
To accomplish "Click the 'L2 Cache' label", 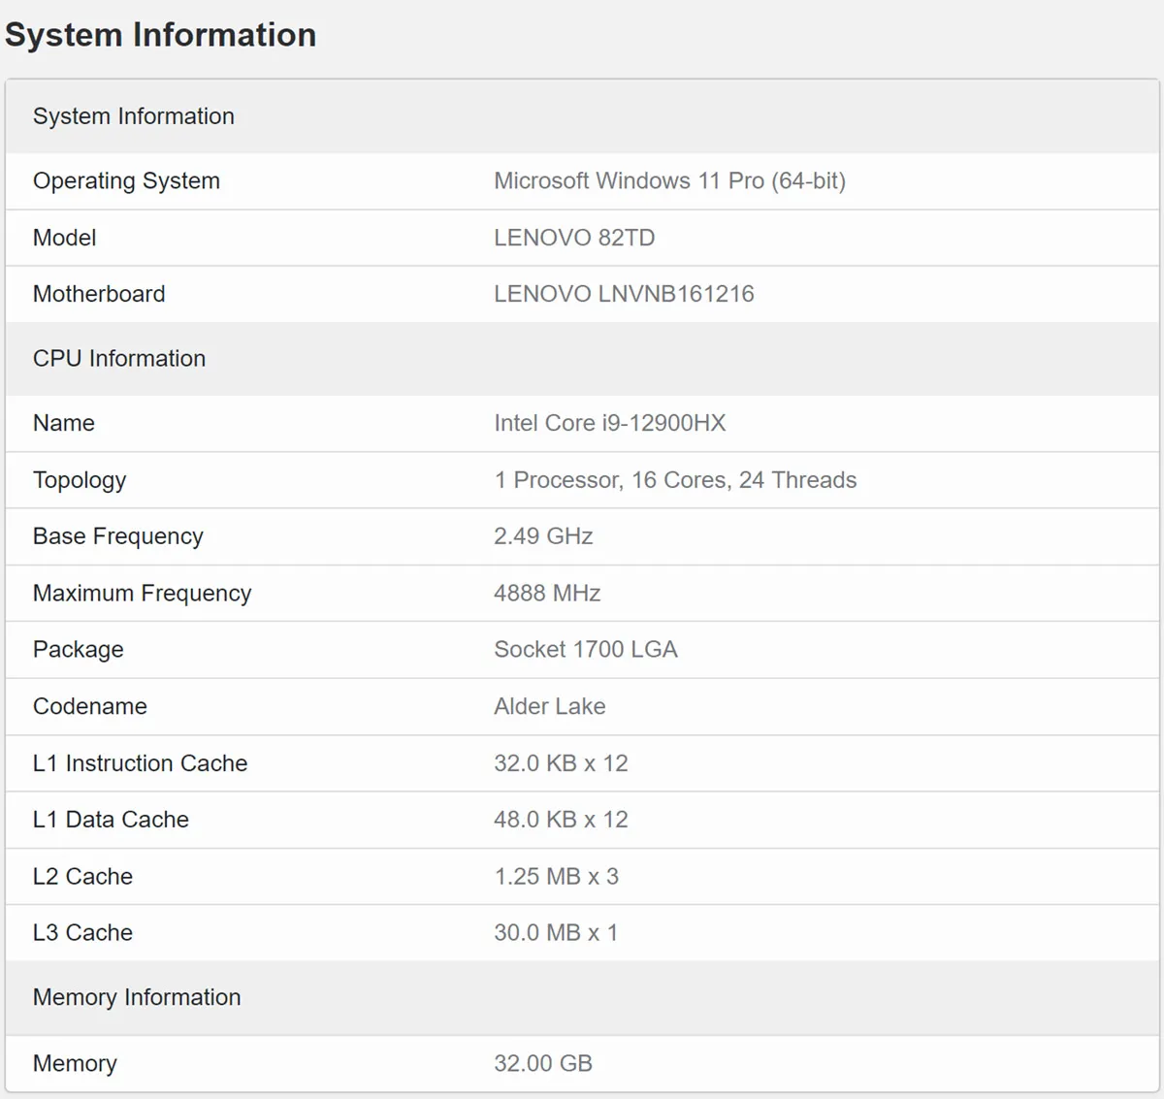I will [x=82, y=877].
